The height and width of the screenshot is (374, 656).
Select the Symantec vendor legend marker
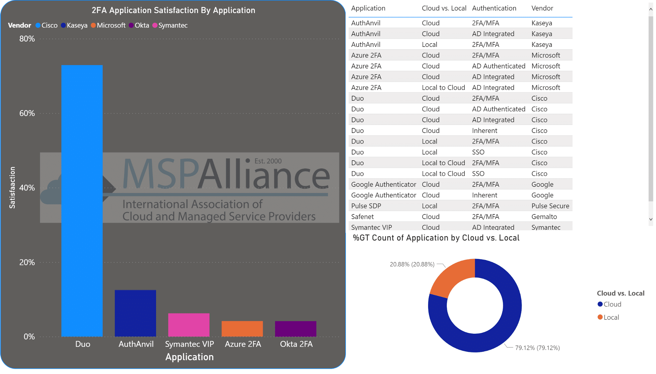(x=155, y=25)
